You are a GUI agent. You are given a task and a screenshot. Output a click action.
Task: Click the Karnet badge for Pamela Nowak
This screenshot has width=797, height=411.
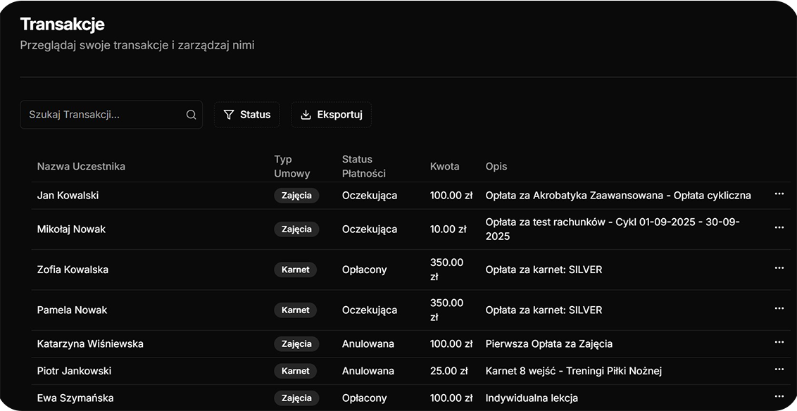296,310
